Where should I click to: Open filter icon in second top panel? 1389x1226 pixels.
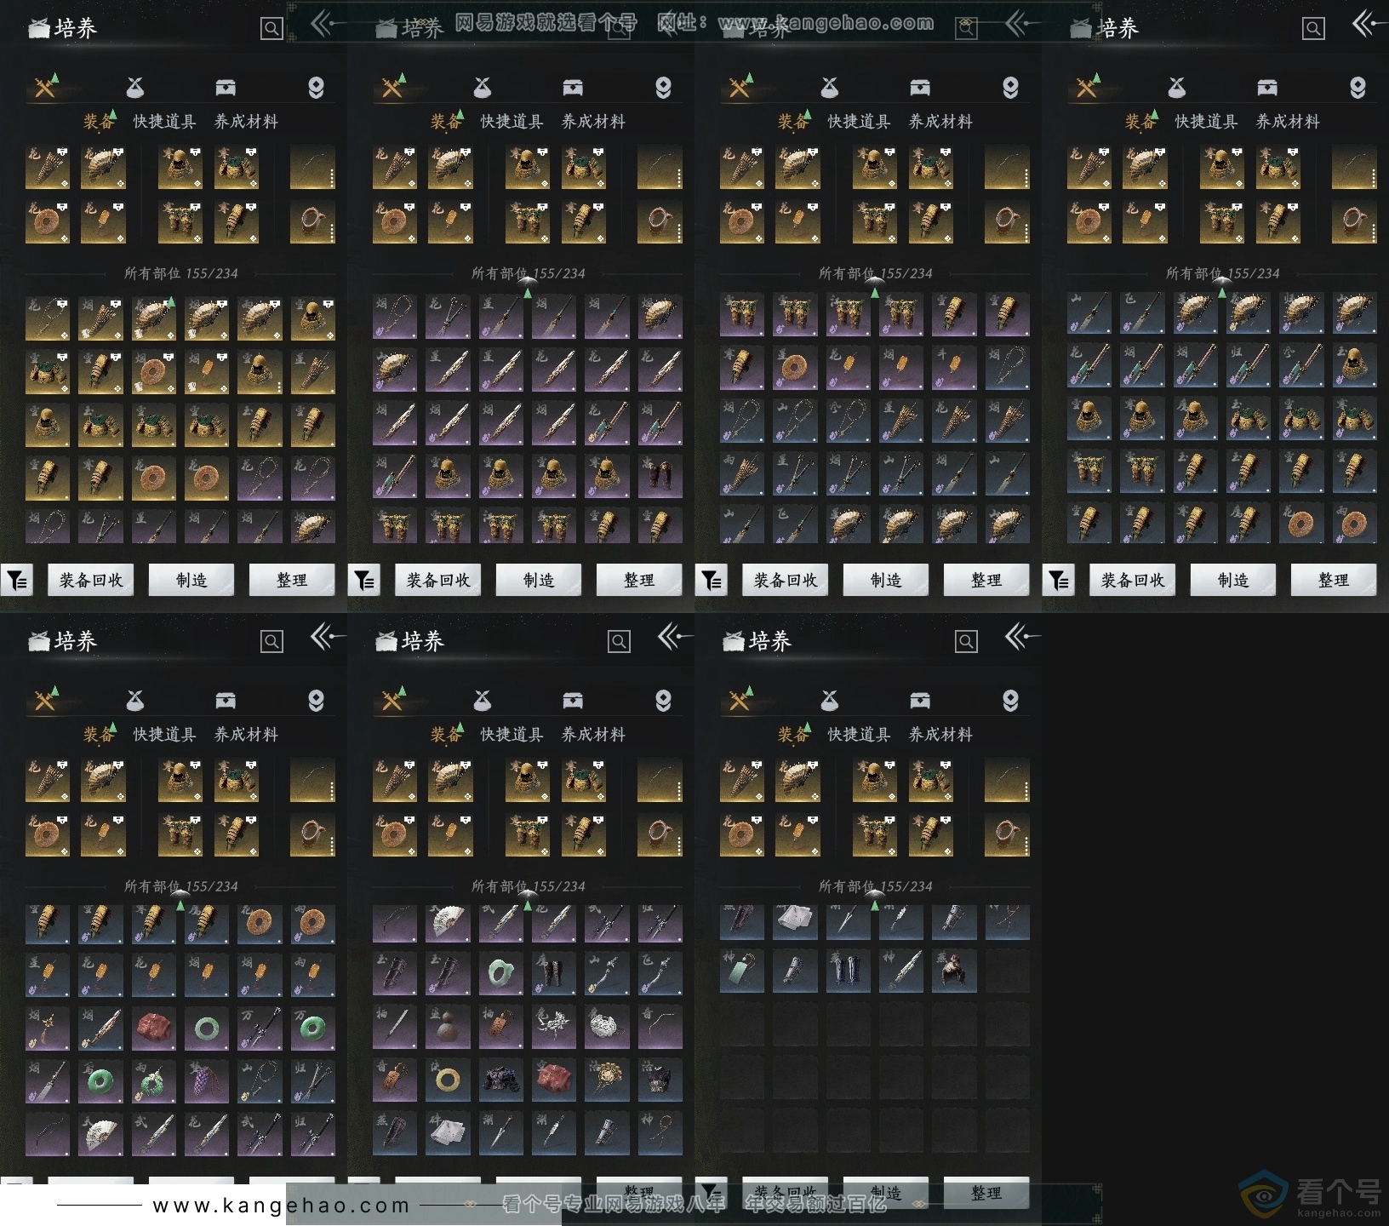pyautogui.click(x=364, y=581)
